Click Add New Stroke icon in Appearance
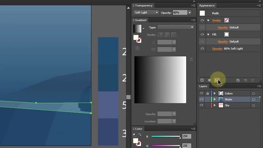 point(202,80)
